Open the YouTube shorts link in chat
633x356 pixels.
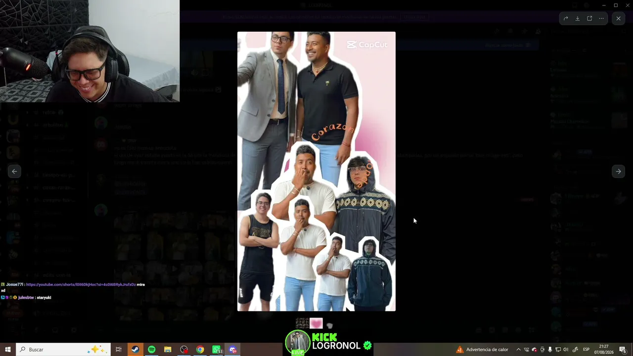click(81, 285)
